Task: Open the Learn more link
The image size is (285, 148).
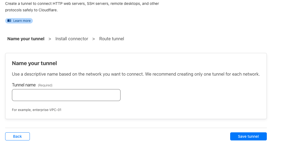Action: [19, 21]
